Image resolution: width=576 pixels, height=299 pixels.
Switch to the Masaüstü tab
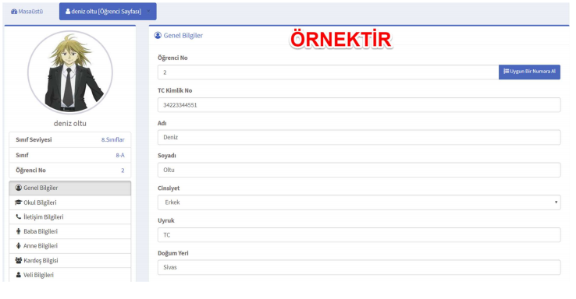click(27, 12)
